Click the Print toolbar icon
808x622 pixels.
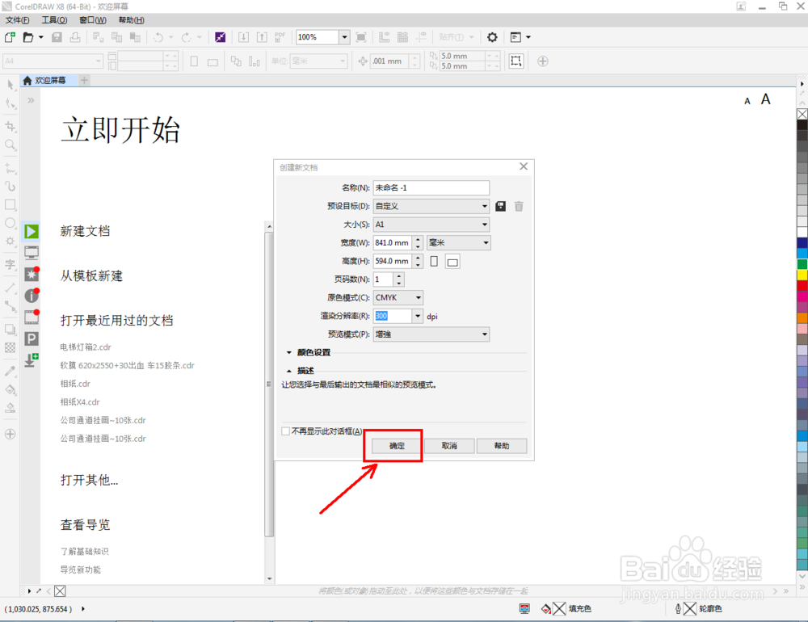(x=75, y=37)
